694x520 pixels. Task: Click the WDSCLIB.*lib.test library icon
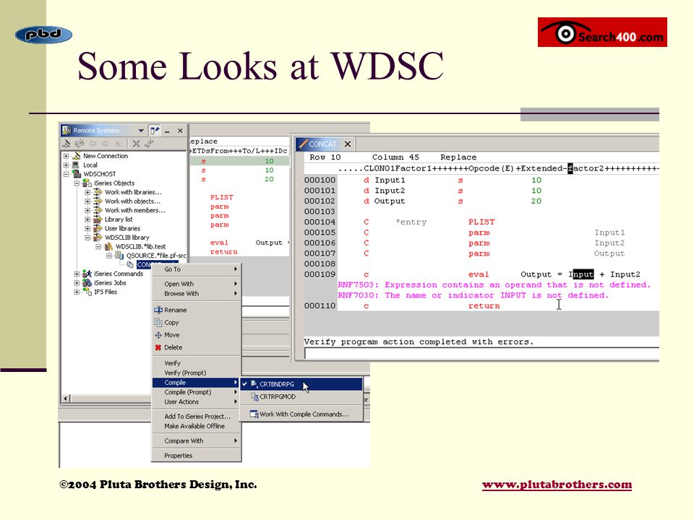pyautogui.click(x=108, y=246)
